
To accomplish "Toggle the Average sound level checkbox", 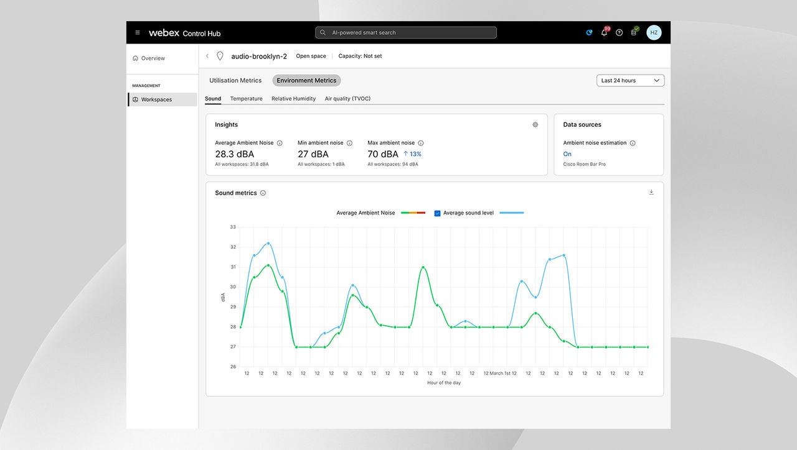I will point(437,213).
